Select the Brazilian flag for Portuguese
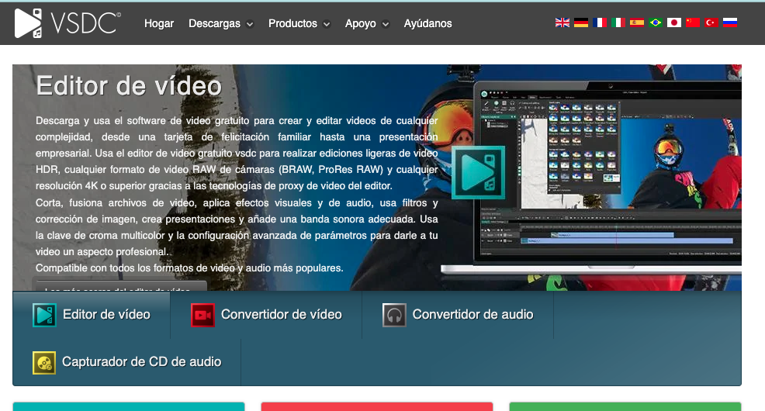The width and height of the screenshot is (765, 411). click(656, 22)
